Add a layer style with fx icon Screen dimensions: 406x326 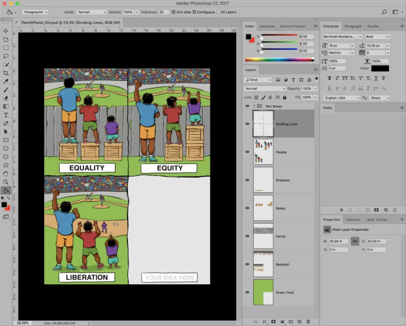click(264, 322)
